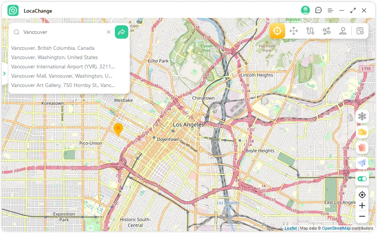Screen dimensions: 377x233
Task: Click the Downtown label on map
Action: click(168, 139)
